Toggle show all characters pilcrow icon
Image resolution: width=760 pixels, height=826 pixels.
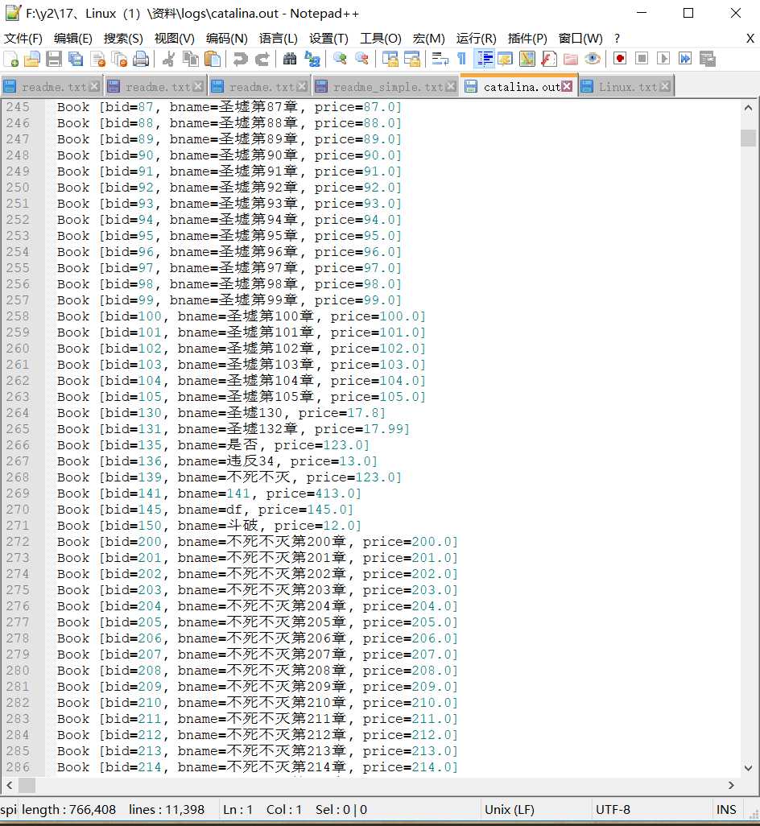tap(461, 59)
